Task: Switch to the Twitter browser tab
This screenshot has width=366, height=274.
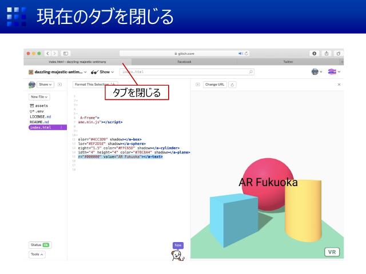Action: pyautogui.click(x=288, y=62)
